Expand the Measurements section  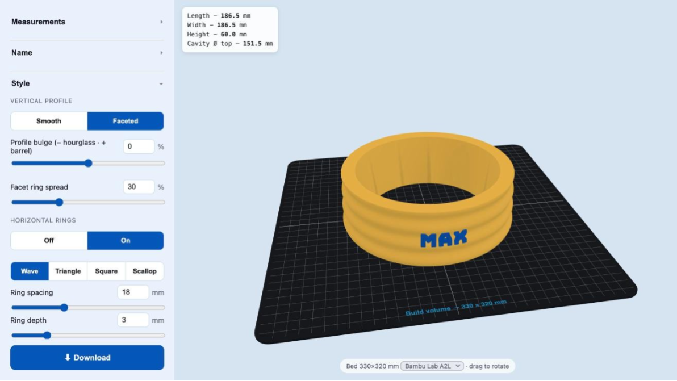click(x=87, y=22)
